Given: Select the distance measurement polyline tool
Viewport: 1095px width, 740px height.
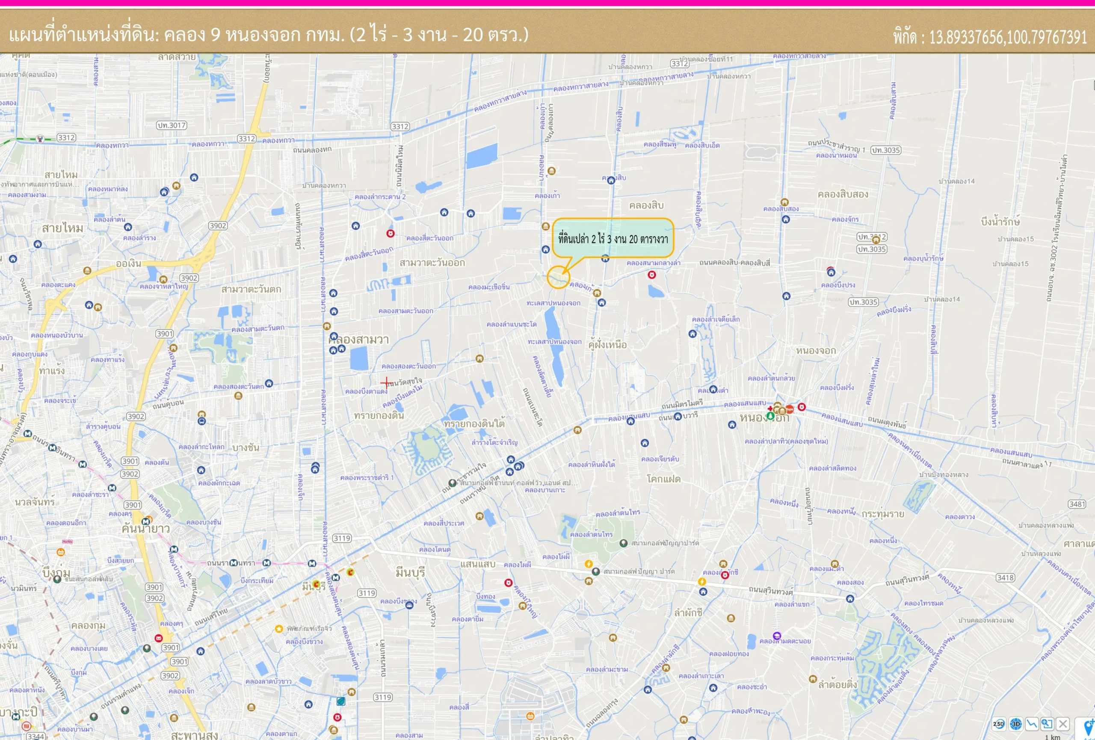Looking at the screenshot, I should 1033,724.
